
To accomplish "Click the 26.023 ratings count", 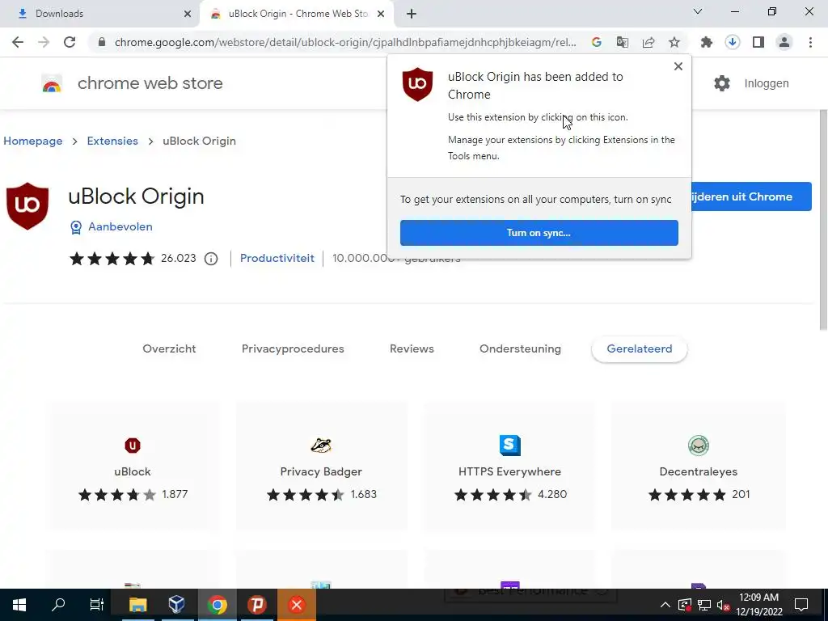I will tap(179, 258).
